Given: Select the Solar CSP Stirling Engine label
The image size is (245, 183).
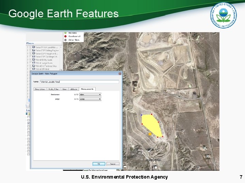Looking at the screenshot, I should pyautogui.click(x=47, y=50).
